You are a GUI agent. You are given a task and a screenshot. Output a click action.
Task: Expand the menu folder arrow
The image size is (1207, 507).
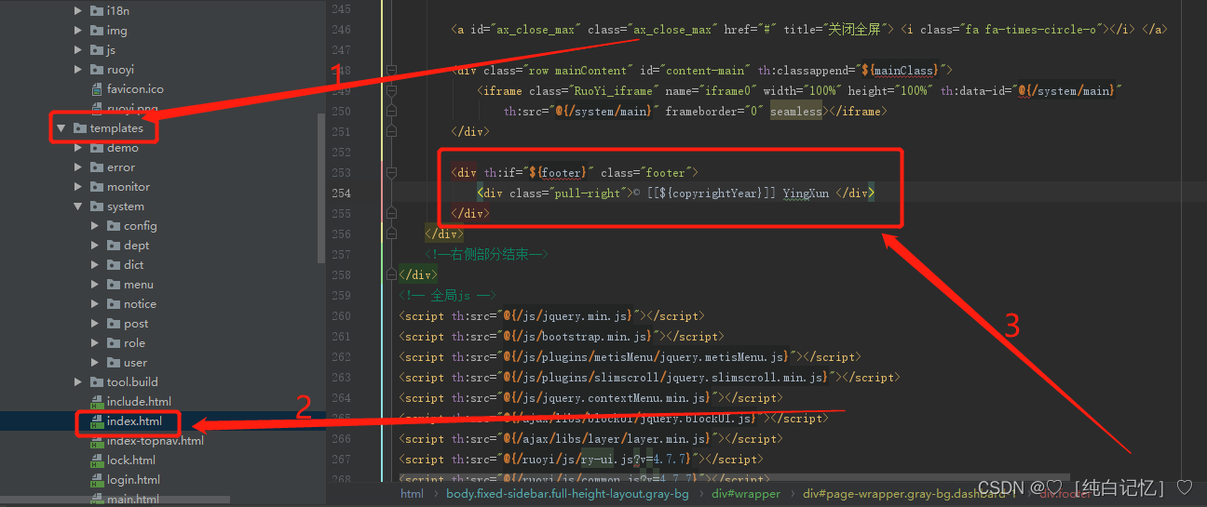click(x=95, y=285)
